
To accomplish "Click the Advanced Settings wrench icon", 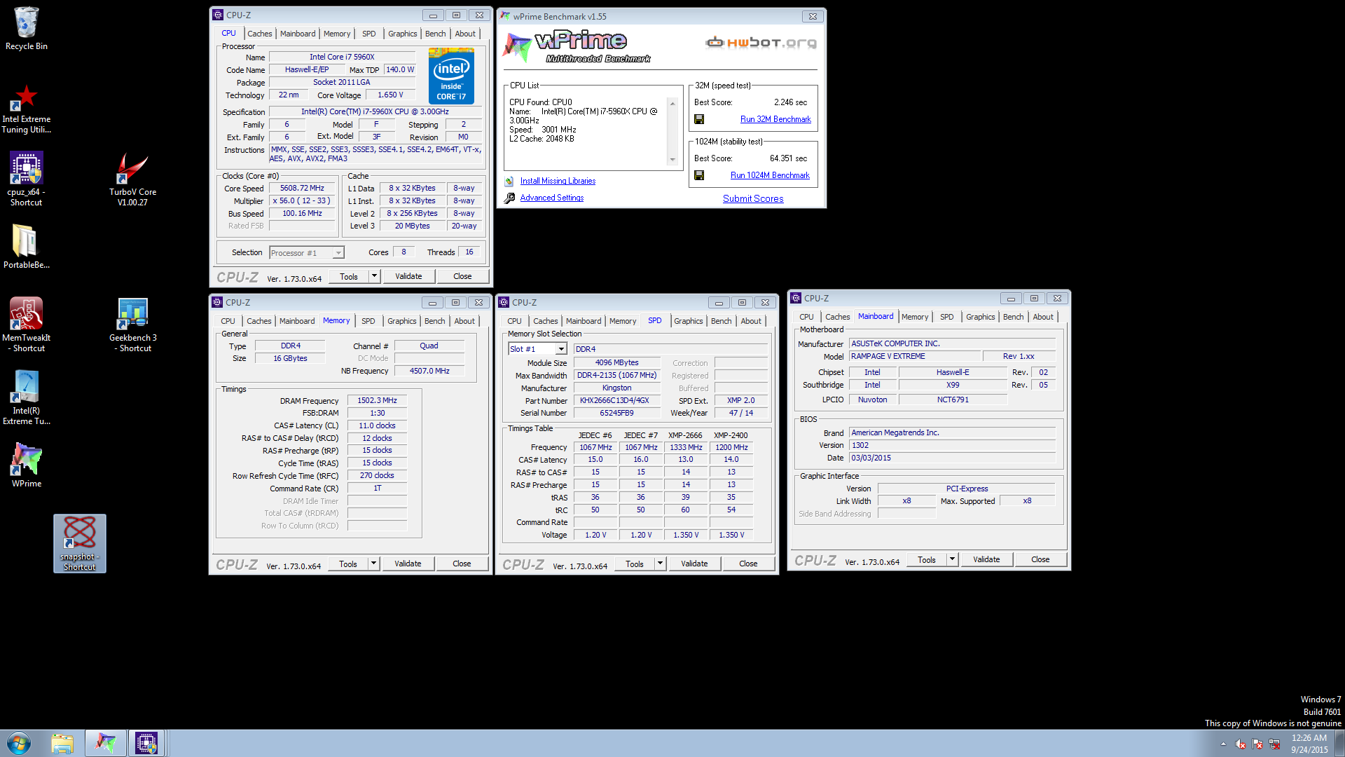I will coord(509,198).
